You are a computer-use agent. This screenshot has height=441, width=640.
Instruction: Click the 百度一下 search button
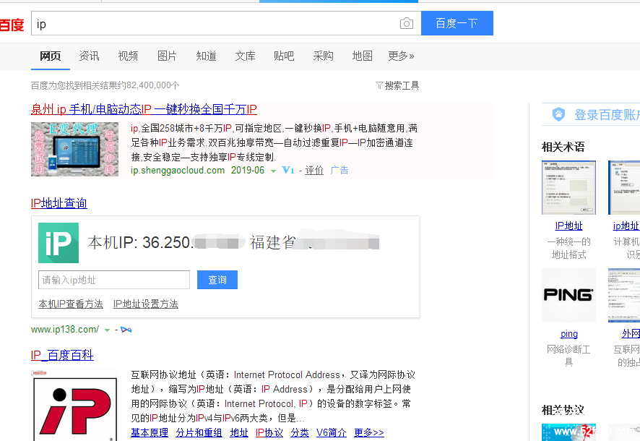click(457, 23)
